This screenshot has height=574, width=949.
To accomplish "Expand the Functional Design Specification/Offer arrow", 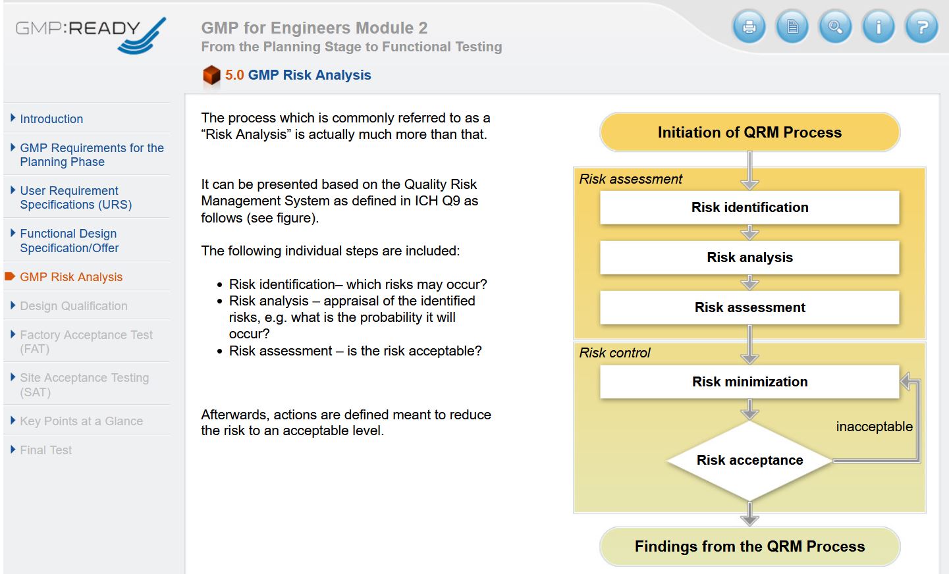I will point(13,233).
